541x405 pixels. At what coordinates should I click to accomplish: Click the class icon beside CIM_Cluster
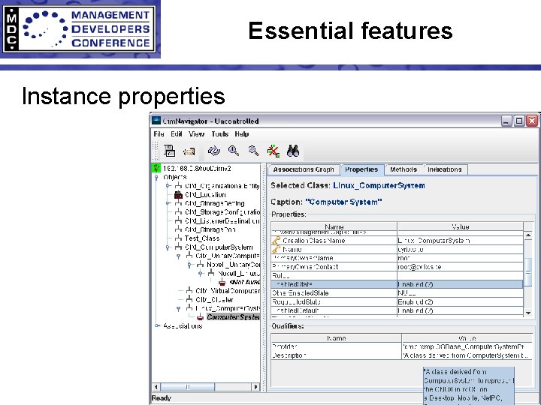tap(189, 299)
